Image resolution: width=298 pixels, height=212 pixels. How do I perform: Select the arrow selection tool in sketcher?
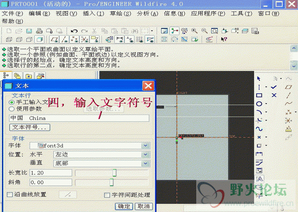pos(258,79)
